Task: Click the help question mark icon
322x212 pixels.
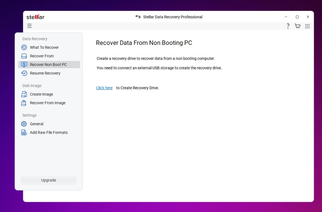Action: (288, 26)
